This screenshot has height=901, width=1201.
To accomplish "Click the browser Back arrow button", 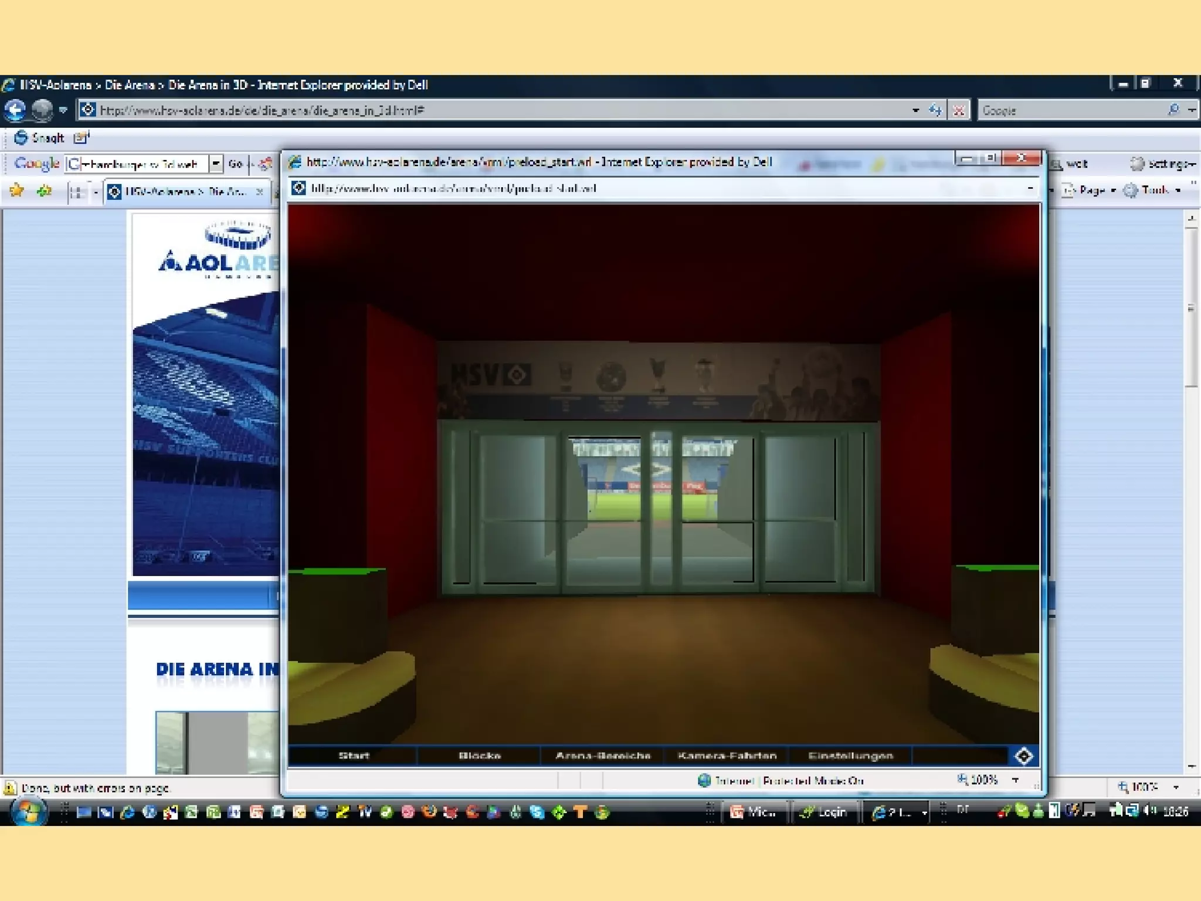I will [x=15, y=110].
